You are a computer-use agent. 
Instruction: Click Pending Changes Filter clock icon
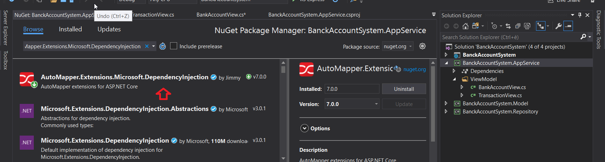point(494,26)
